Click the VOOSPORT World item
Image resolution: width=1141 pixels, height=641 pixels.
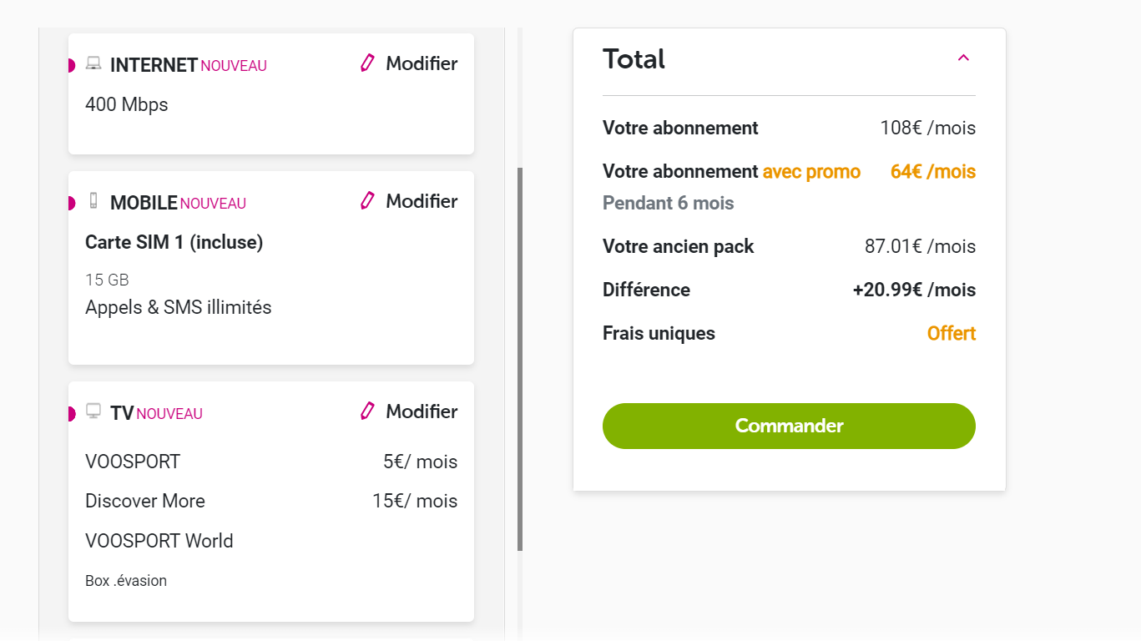pyautogui.click(x=159, y=540)
